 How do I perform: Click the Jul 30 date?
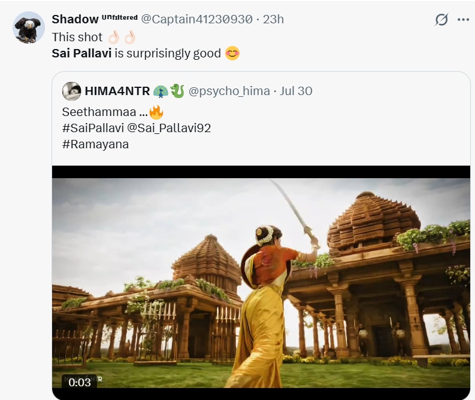[x=296, y=91]
